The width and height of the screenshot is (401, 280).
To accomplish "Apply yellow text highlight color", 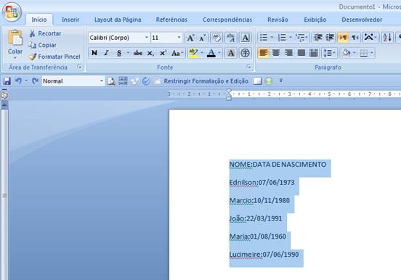I will 193,53.
